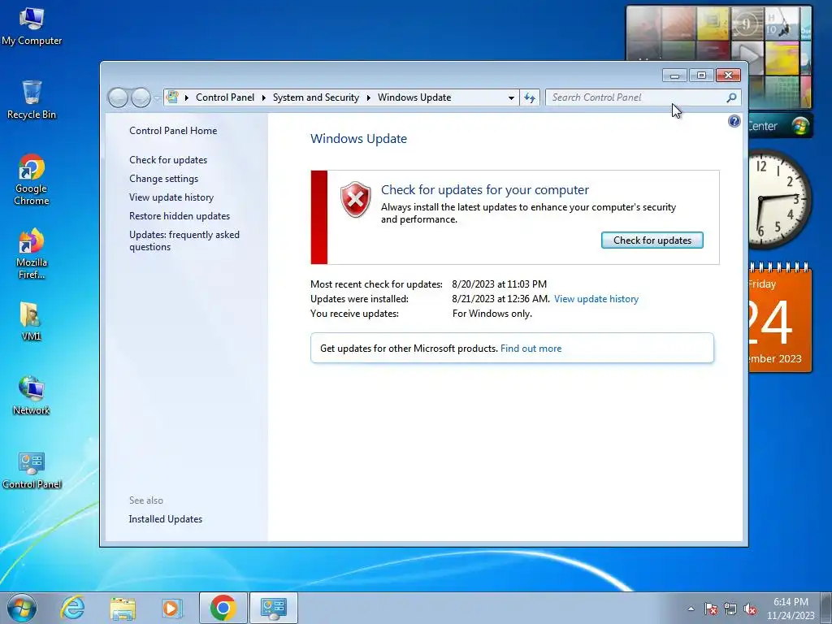The height and width of the screenshot is (624, 832).
Task: Click the Control Panel address bar icon
Action: [x=172, y=97]
